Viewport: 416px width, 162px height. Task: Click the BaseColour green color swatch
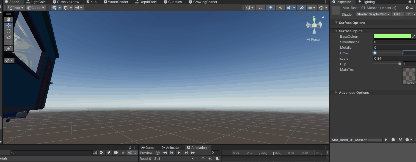(392, 36)
